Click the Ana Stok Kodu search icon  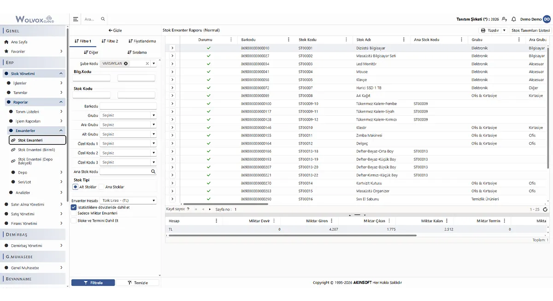(x=153, y=171)
